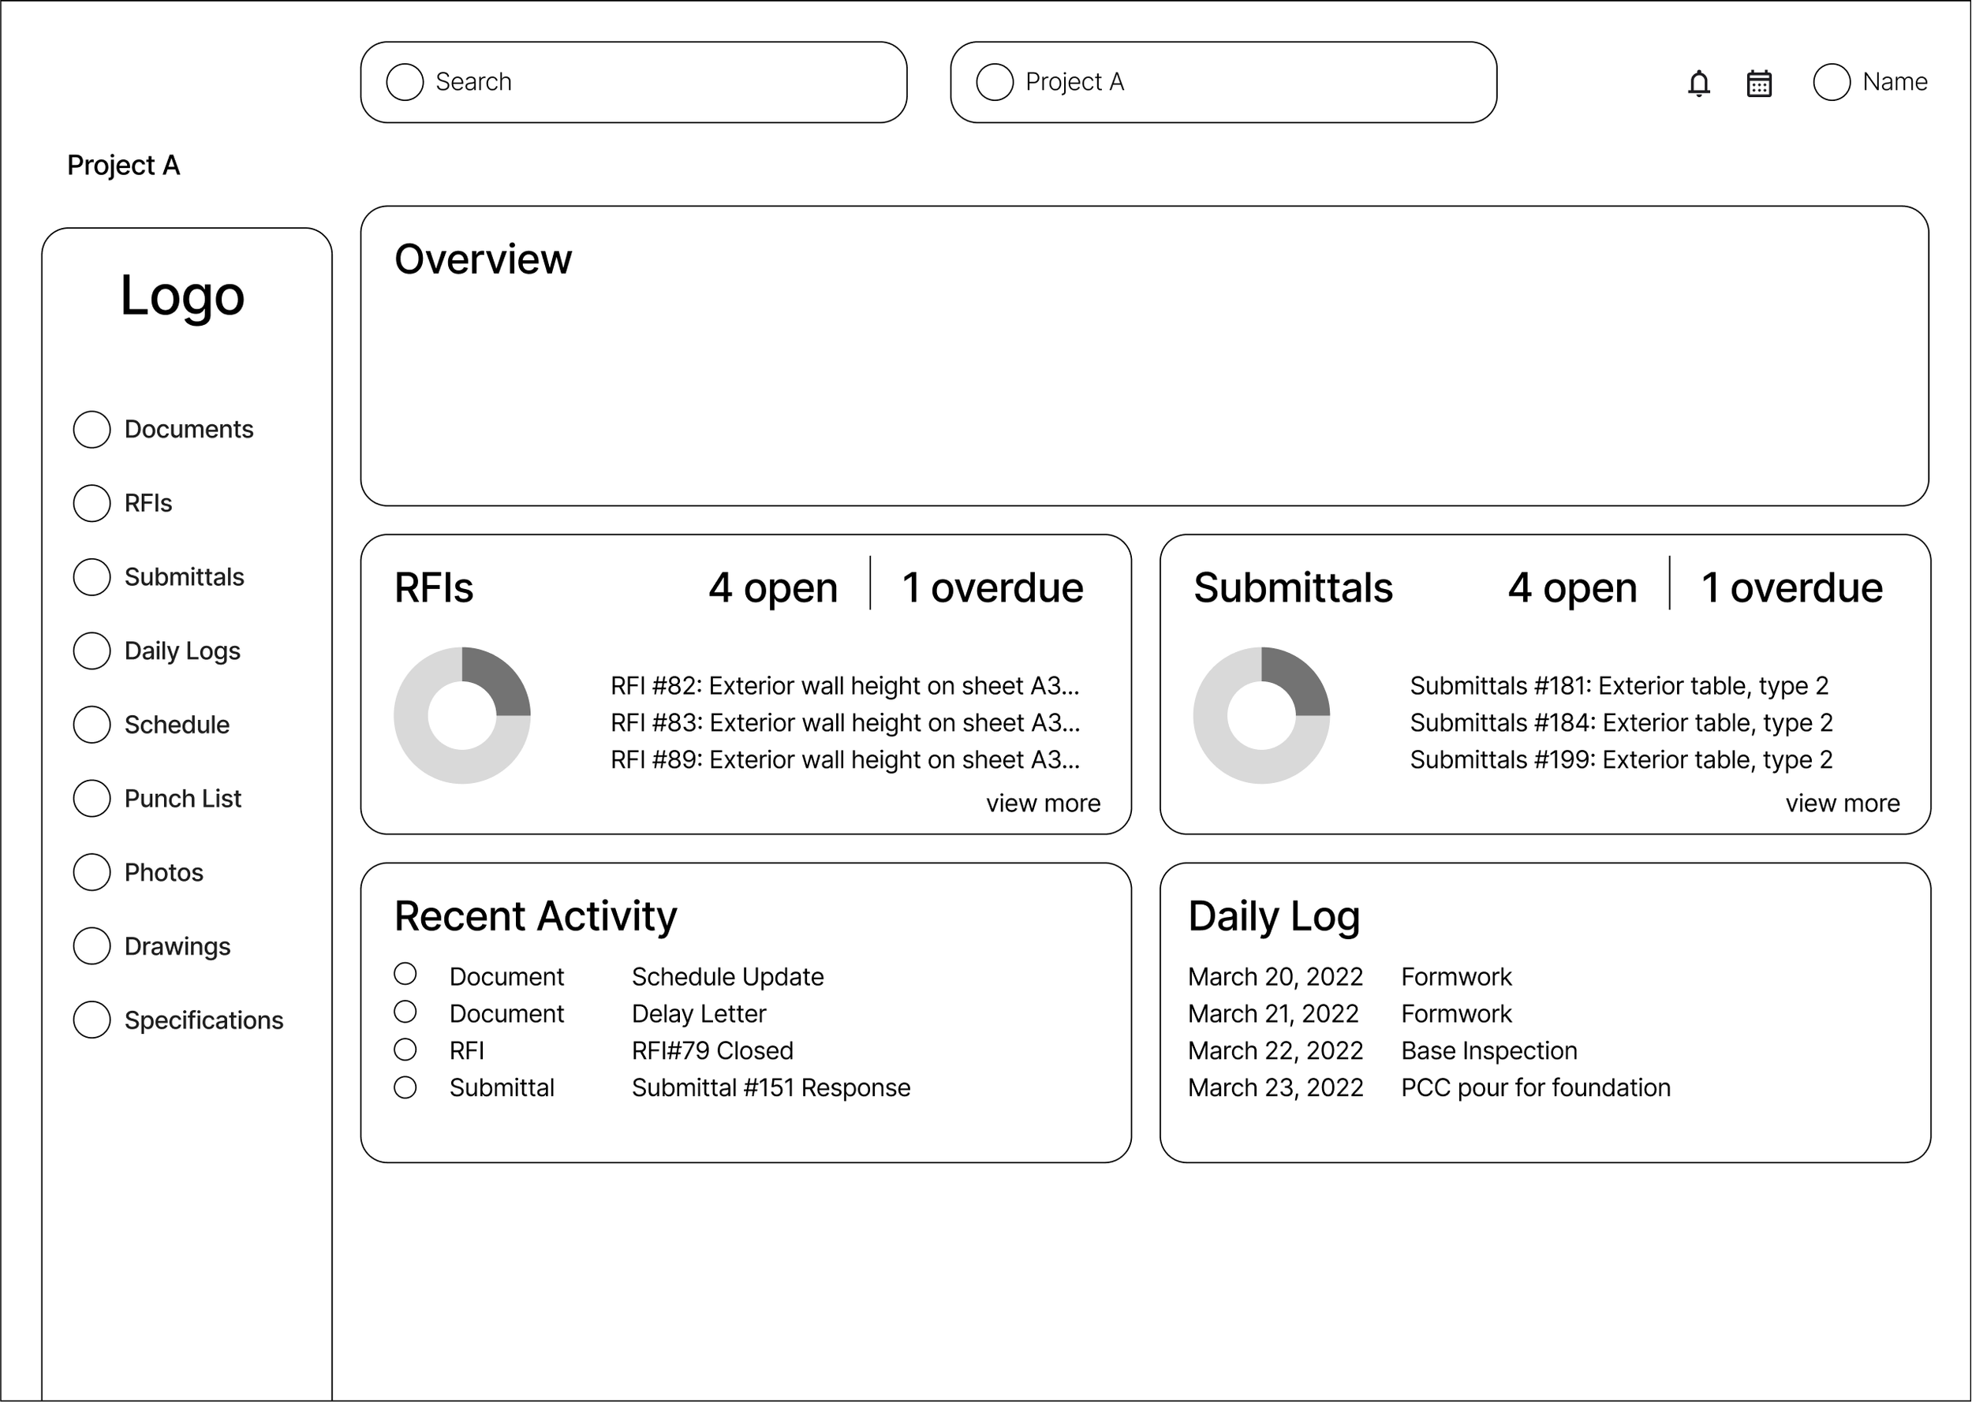This screenshot has width=1972, height=1402.
Task: Click the Specifications sidebar icon circle
Action: tap(92, 1020)
